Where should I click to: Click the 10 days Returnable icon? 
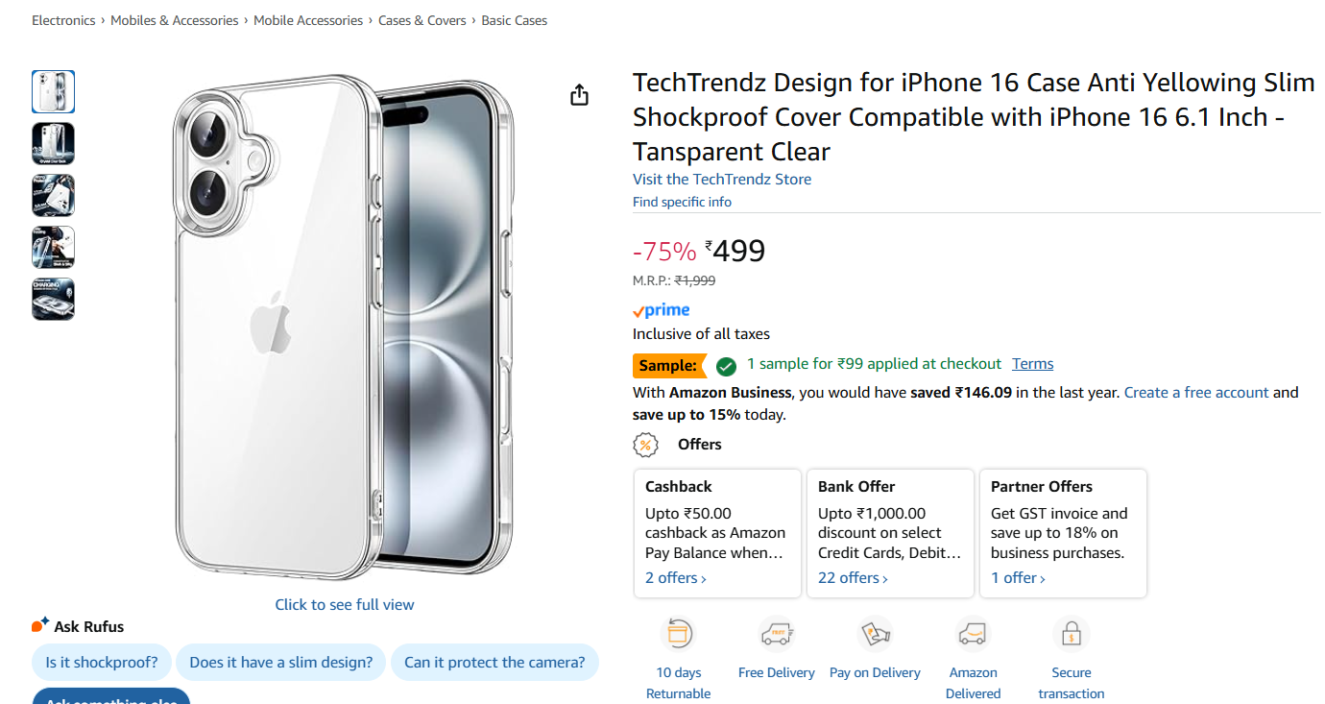(x=679, y=634)
